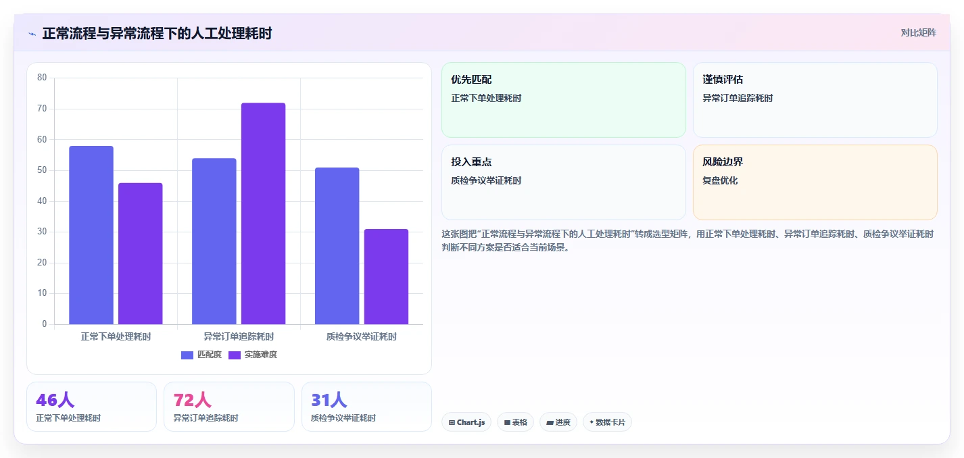This screenshot has height=458, width=964.
Task: Click the Chart.js tag chip
Action: 466,422
